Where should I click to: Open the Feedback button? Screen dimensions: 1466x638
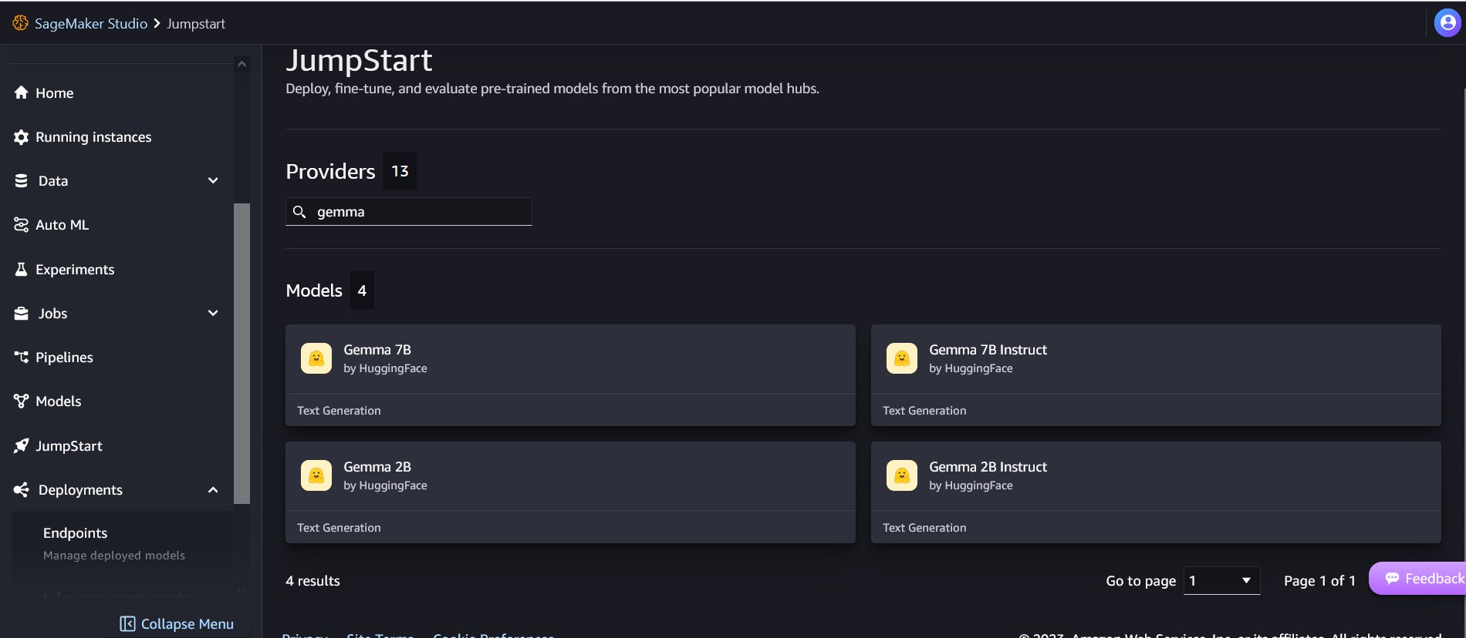tap(1418, 579)
